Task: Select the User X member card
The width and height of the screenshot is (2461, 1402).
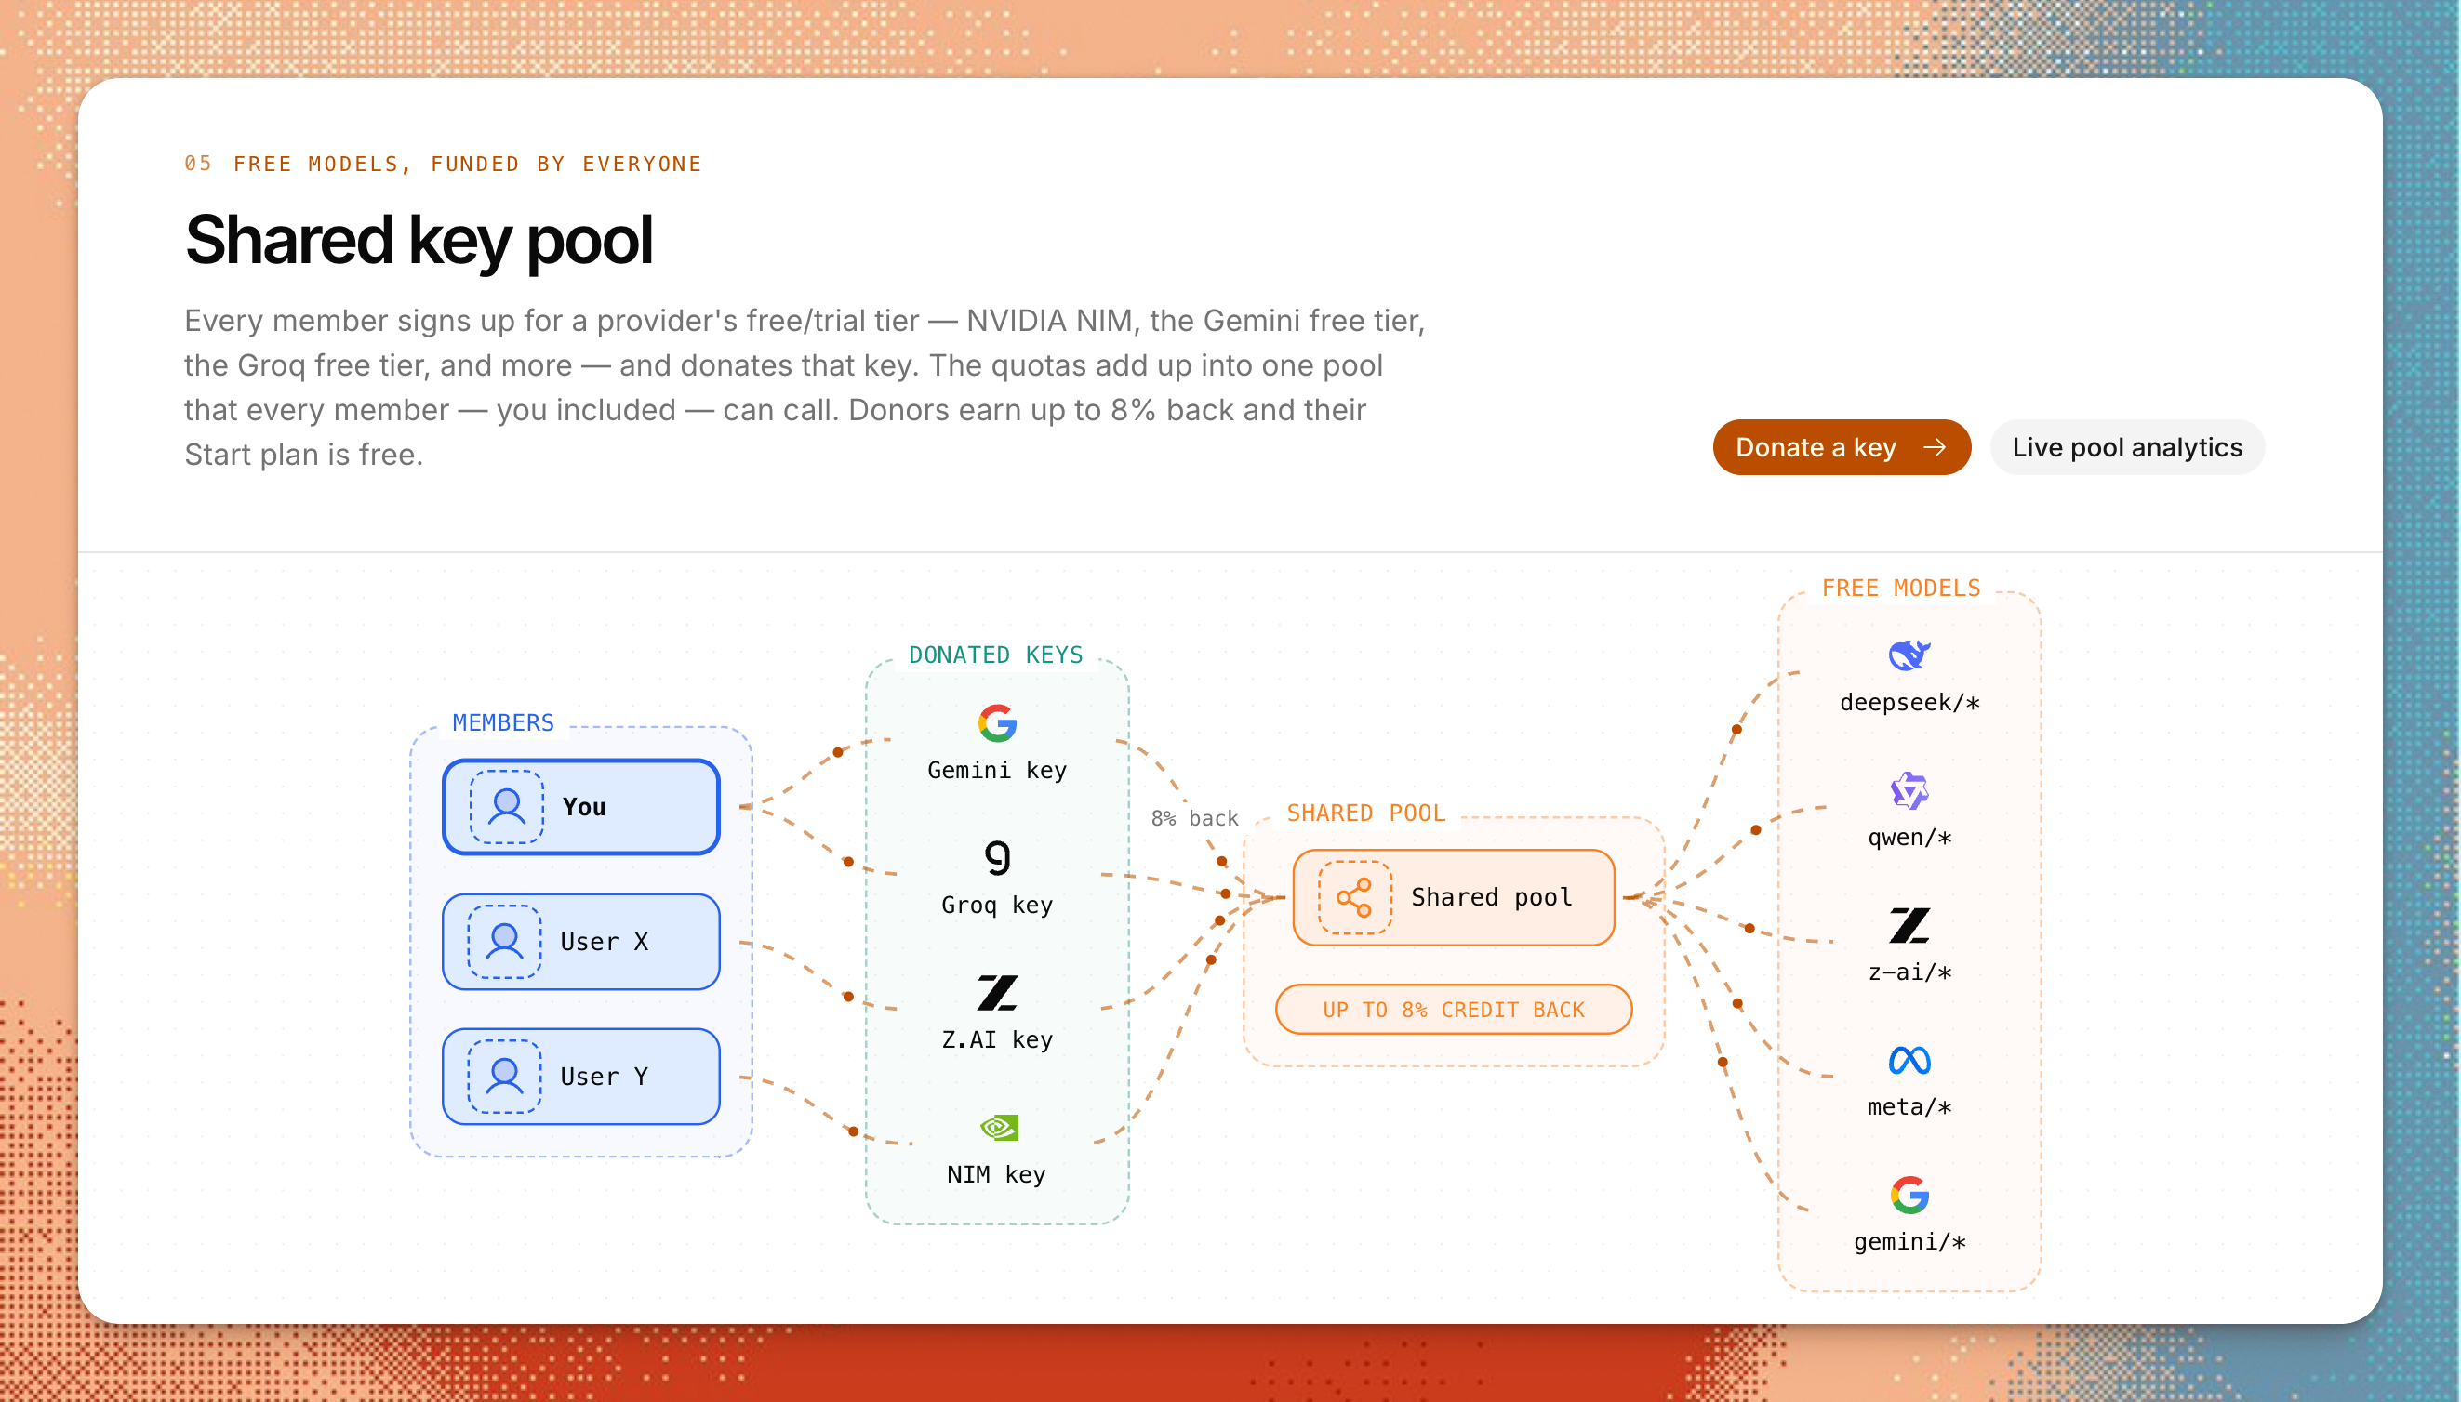Action: pyautogui.click(x=580, y=941)
